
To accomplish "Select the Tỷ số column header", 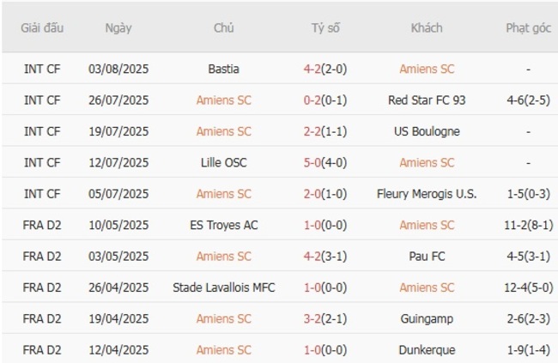I will 325,27.
